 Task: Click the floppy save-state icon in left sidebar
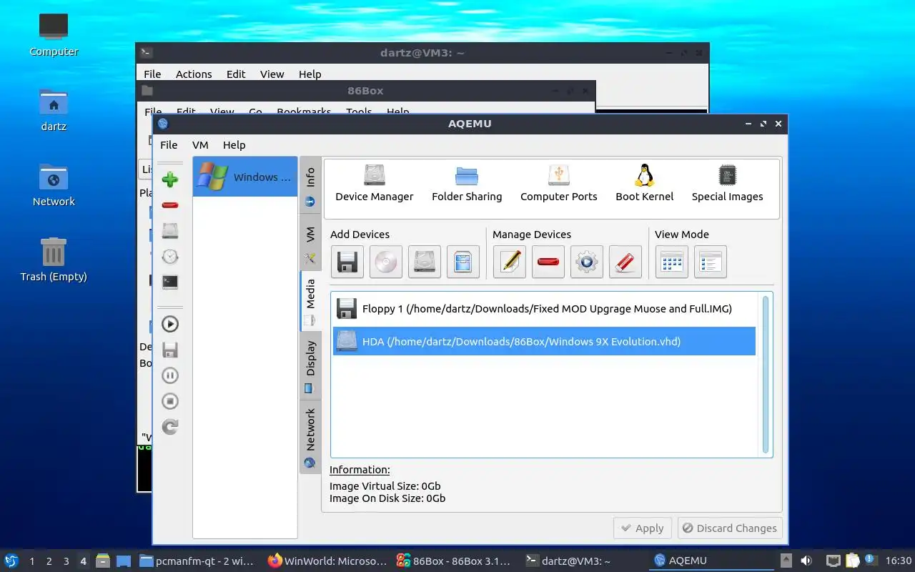coord(170,350)
